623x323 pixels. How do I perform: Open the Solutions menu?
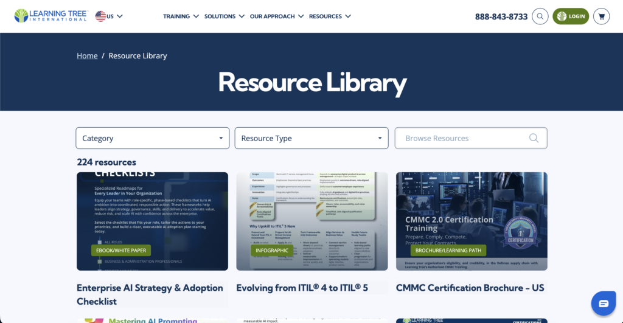[x=220, y=16]
